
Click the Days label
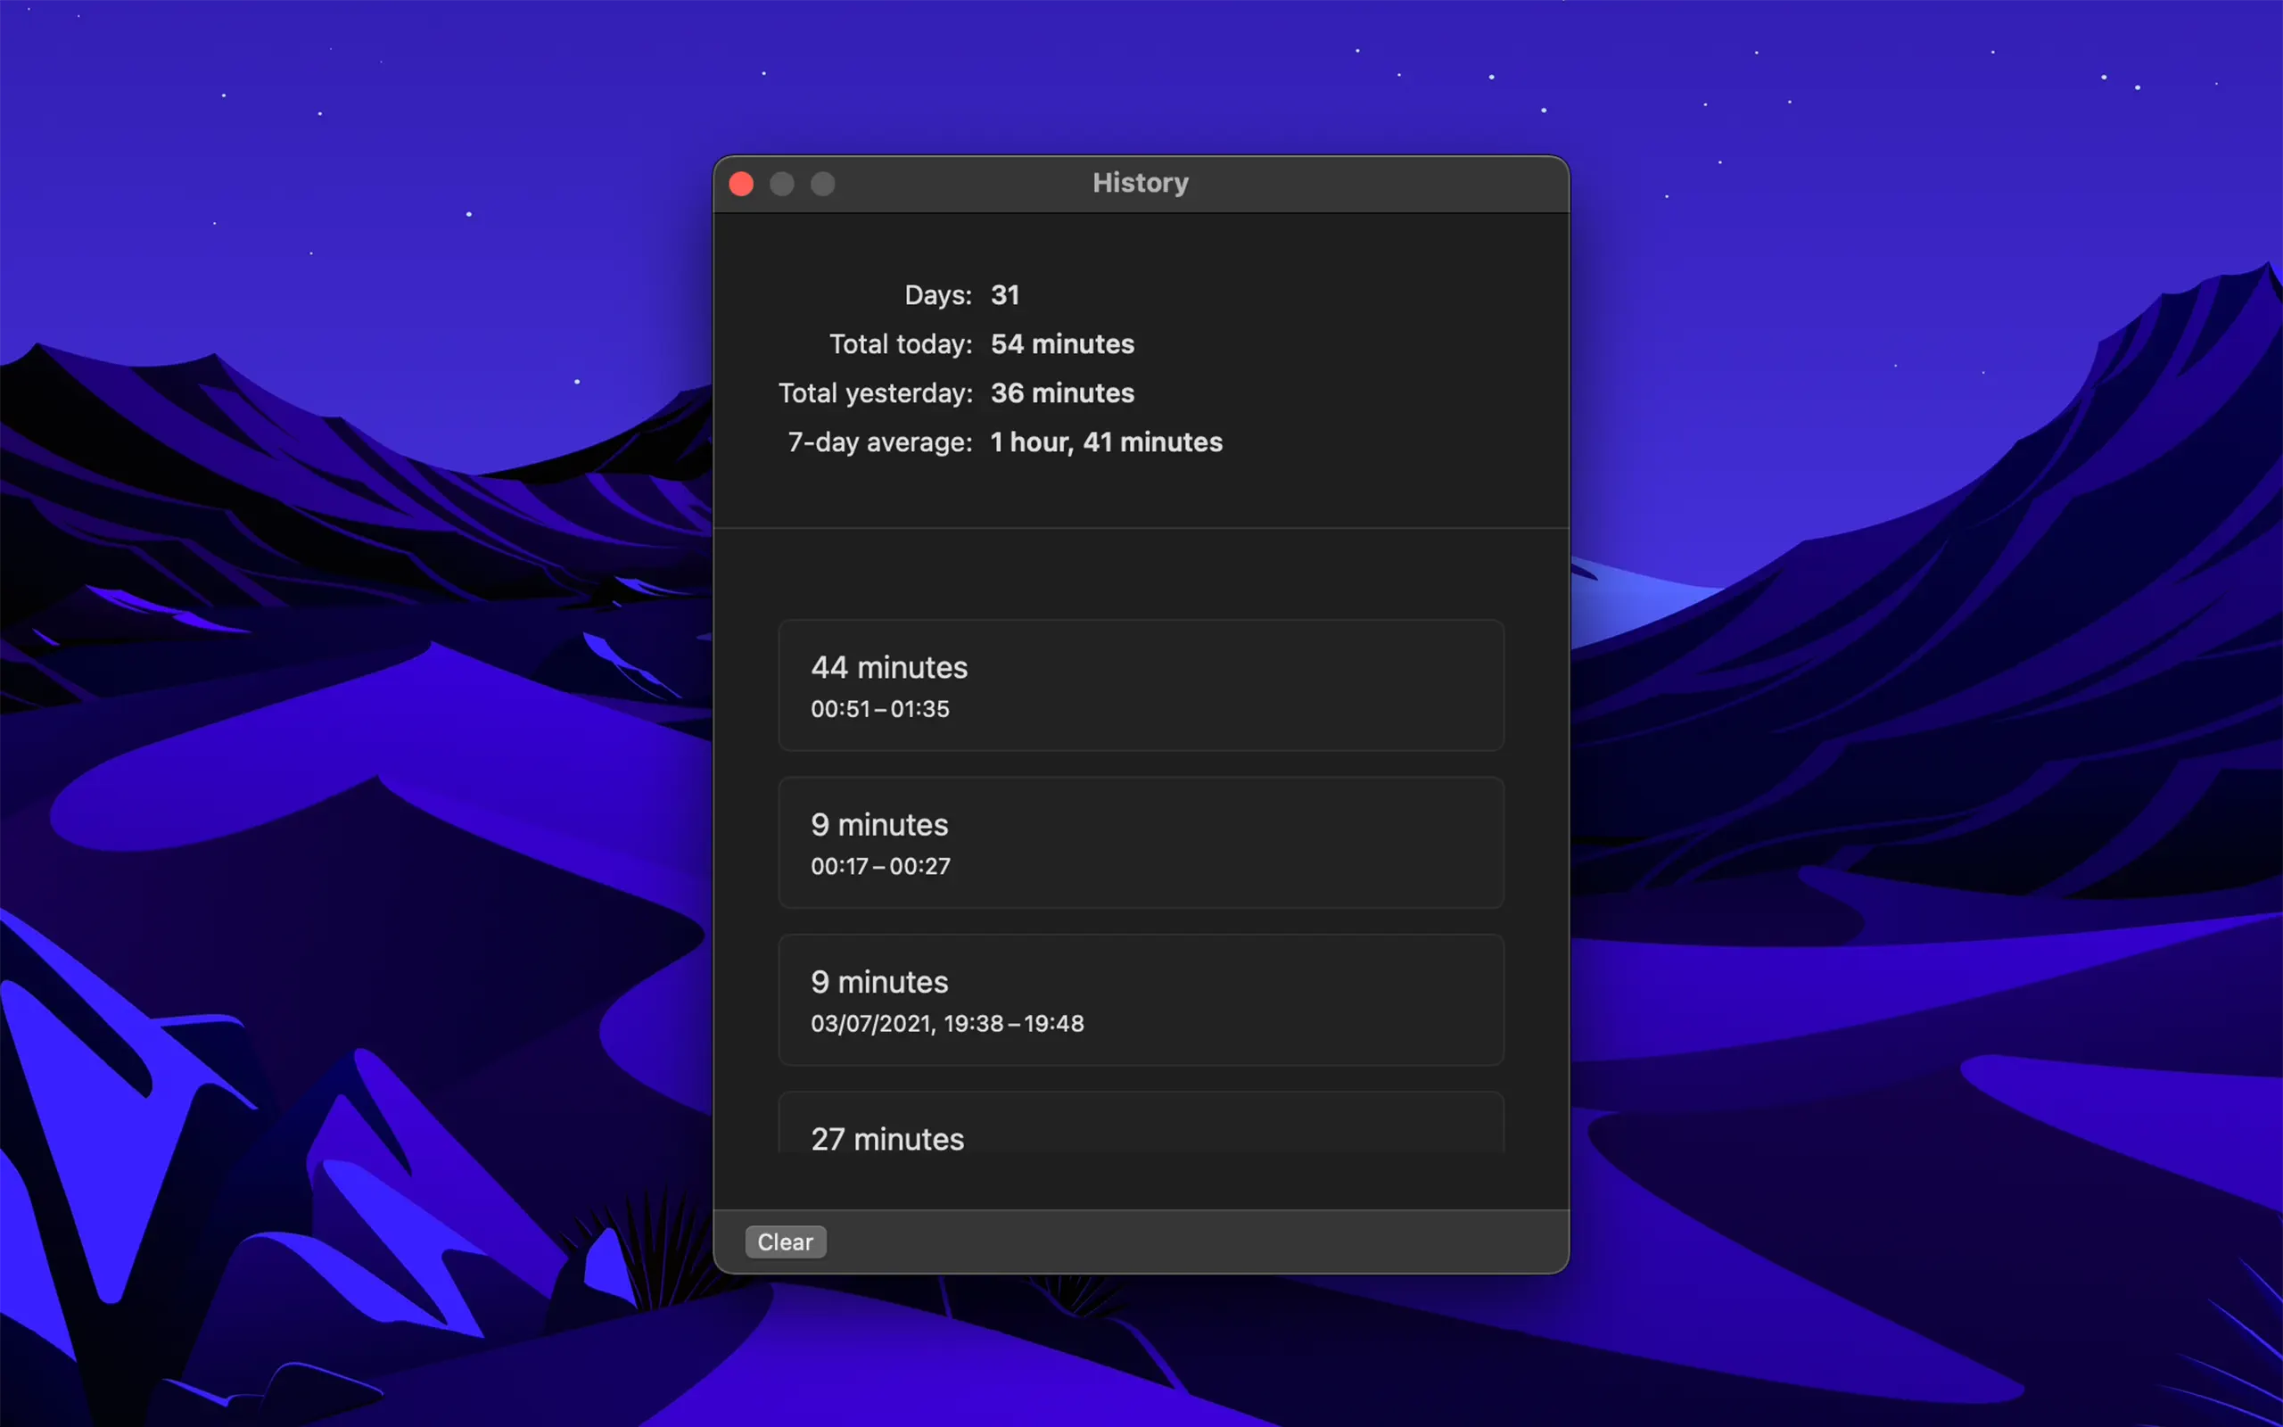[936, 295]
